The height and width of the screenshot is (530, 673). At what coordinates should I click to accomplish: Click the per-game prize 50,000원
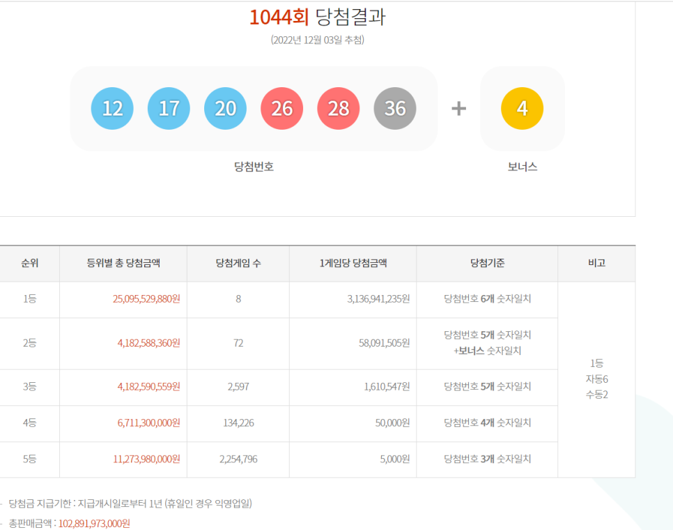(x=393, y=423)
